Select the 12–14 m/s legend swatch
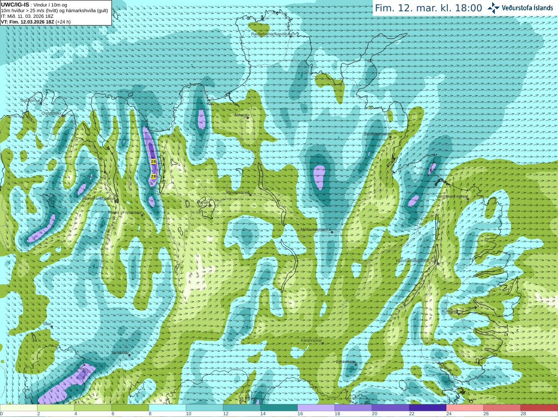Viewport: 558px width, 417px height. click(242, 408)
